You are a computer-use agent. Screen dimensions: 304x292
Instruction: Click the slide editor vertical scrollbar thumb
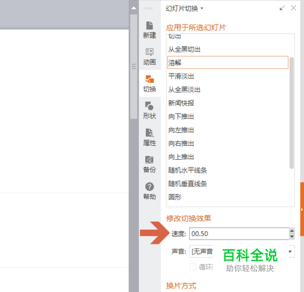coord(134,66)
